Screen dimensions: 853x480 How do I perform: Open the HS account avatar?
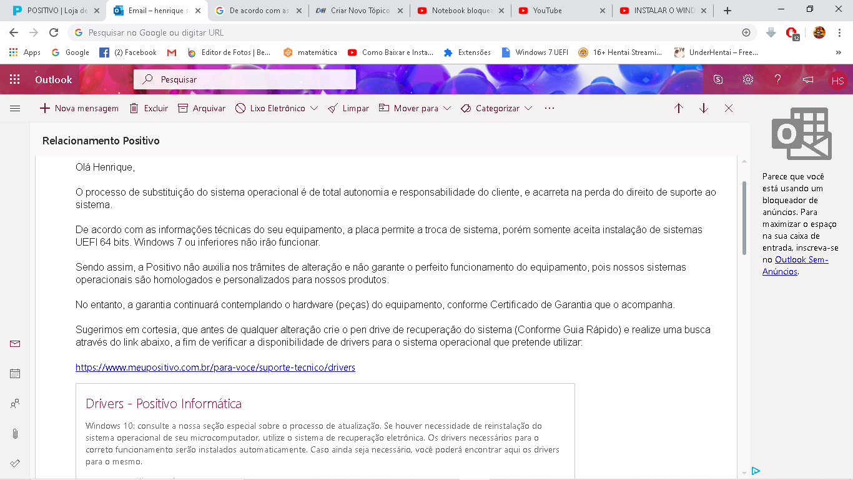tap(837, 81)
